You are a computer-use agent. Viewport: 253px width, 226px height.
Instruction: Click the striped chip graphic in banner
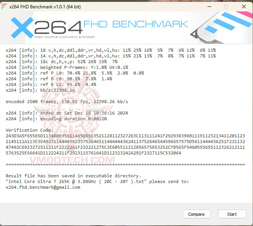221,27
